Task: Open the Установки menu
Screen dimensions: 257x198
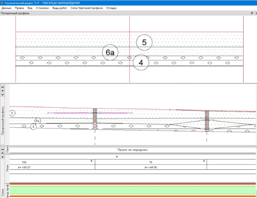Action: tap(42, 8)
